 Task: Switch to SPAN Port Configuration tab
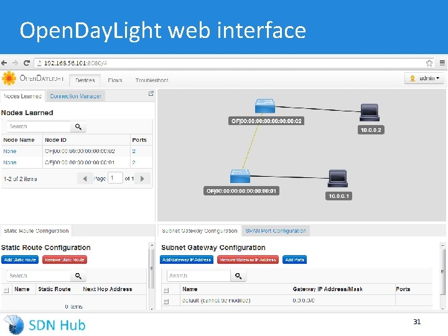[x=276, y=231]
